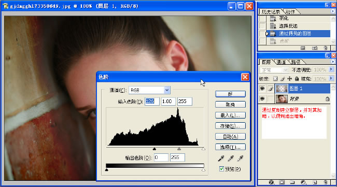Expand the 填充 fill arrow
Image resolution: width=337 pixels, height=187 pixels.
point(331,78)
